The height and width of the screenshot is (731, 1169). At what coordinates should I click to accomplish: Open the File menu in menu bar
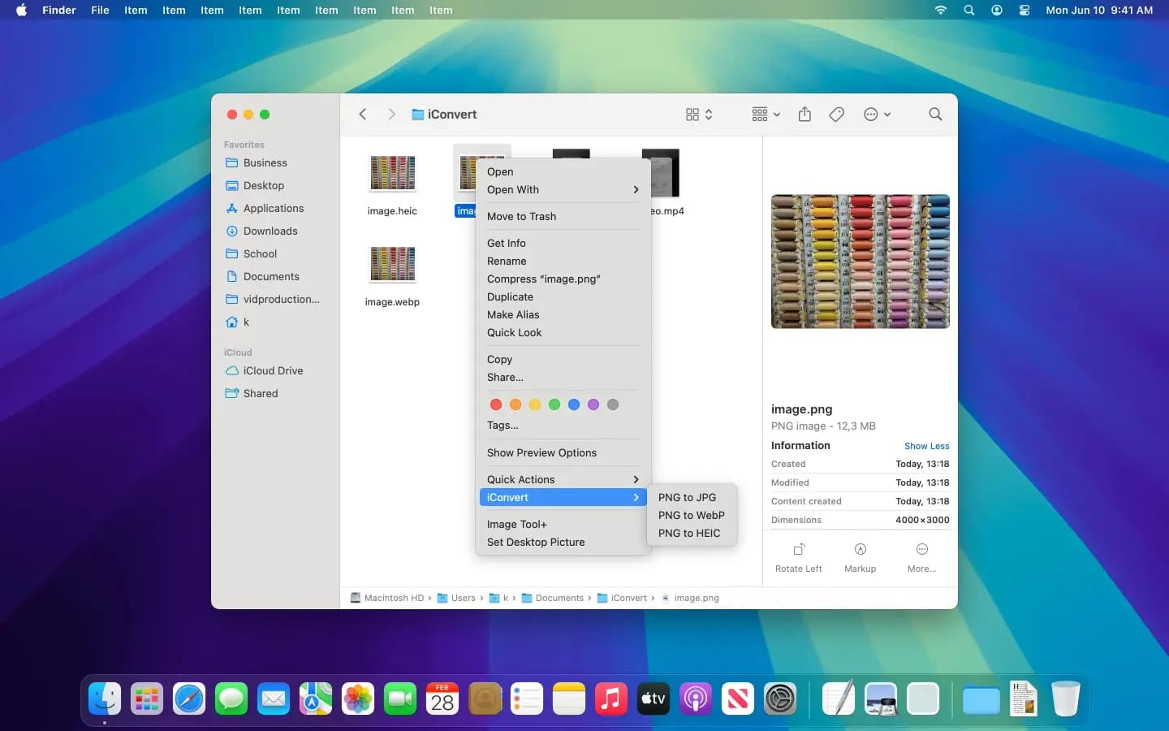tap(100, 11)
